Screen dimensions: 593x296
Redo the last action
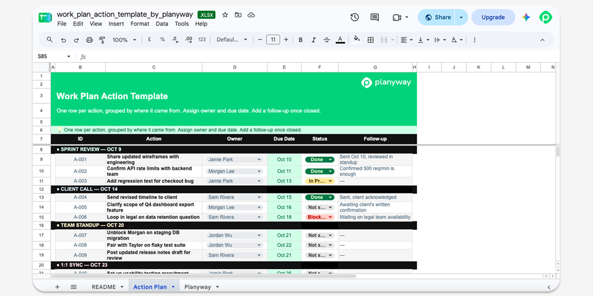pos(76,40)
